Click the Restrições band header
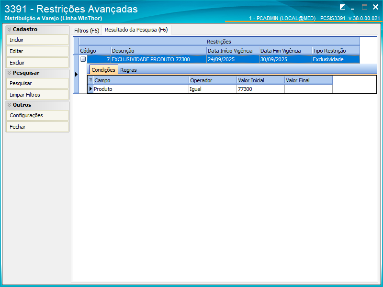The height and width of the screenshot is (287, 383). pyautogui.click(x=219, y=42)
